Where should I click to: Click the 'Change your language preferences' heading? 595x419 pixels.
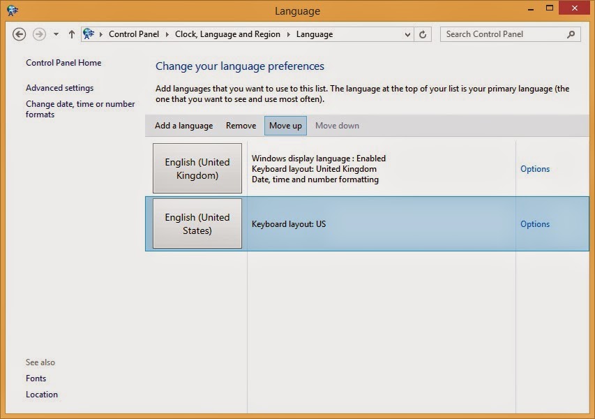pos(240,66)
